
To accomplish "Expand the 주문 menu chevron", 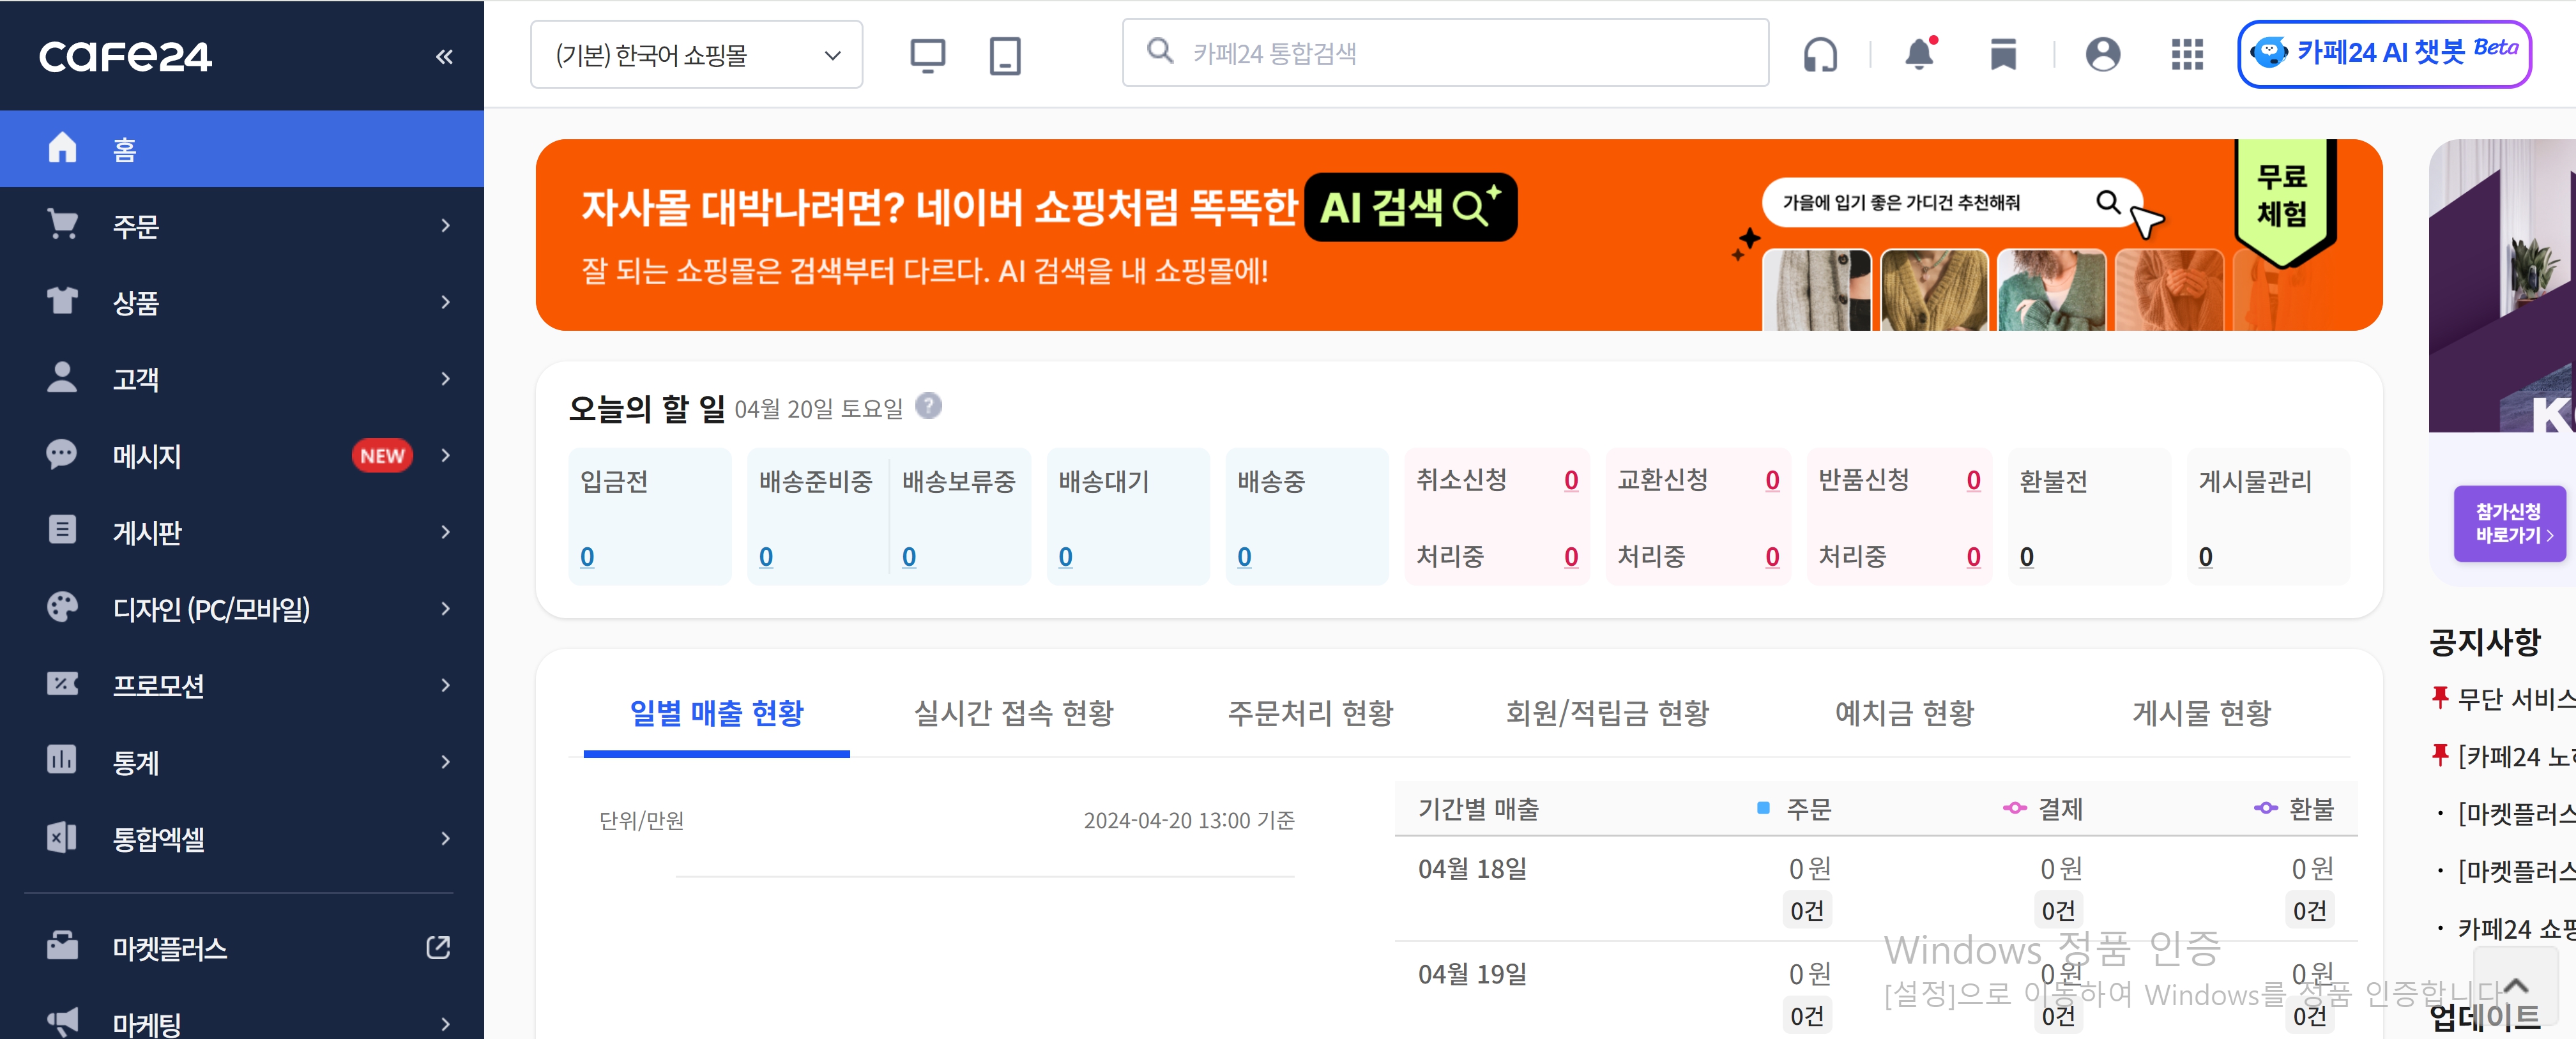I will (x=445, y=225).
